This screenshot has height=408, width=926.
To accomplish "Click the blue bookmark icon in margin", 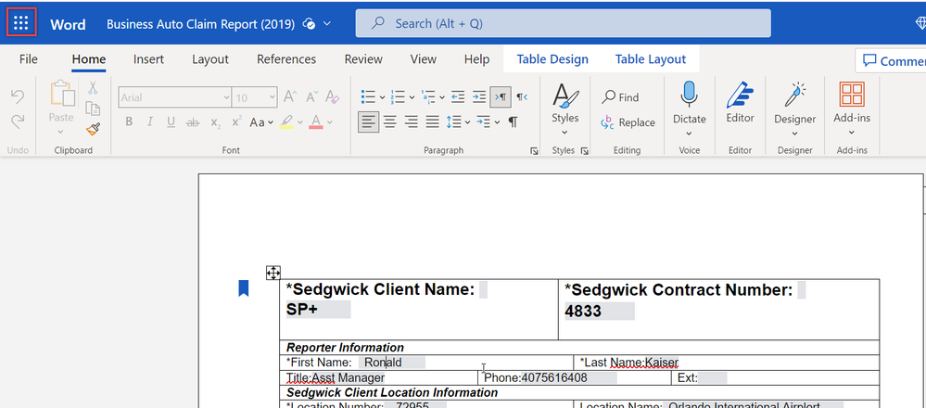I will click(x=243, y=288).
